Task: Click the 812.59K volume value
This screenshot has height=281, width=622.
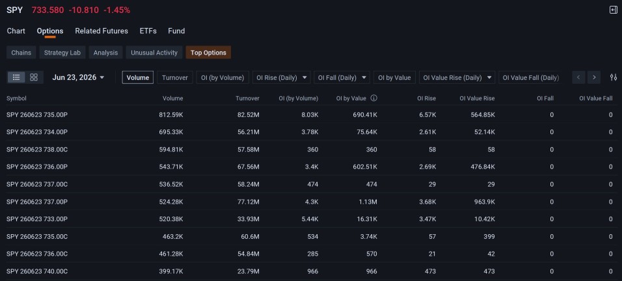Action: pos(171,115)
